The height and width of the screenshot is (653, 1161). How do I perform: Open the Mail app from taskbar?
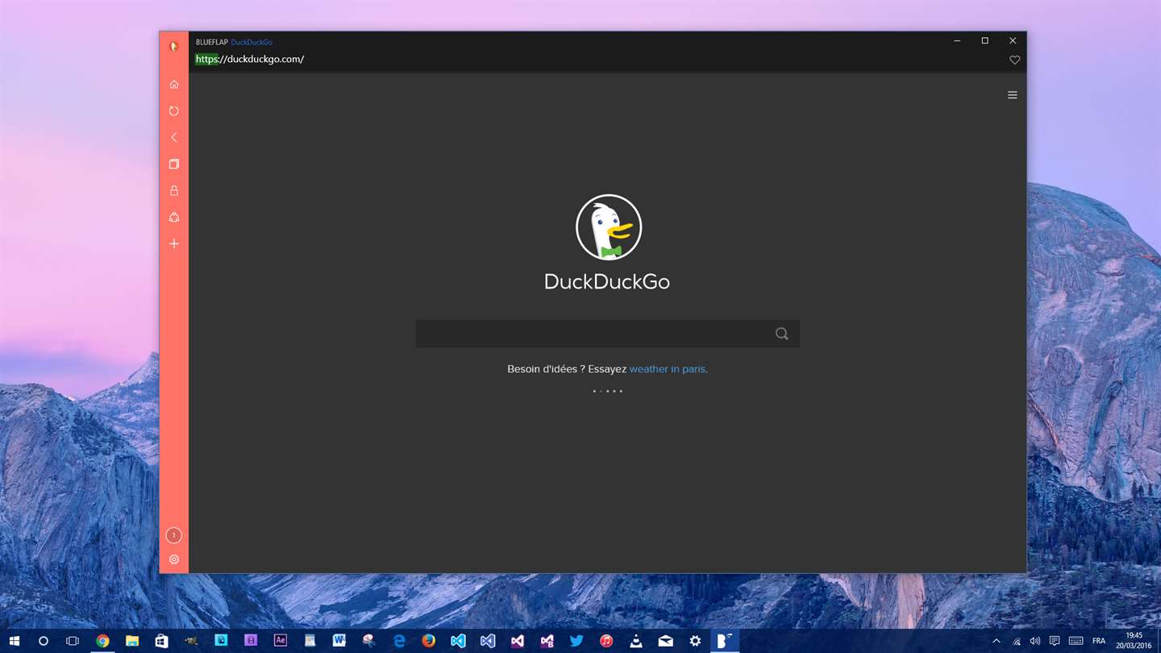tap(665, 641)
